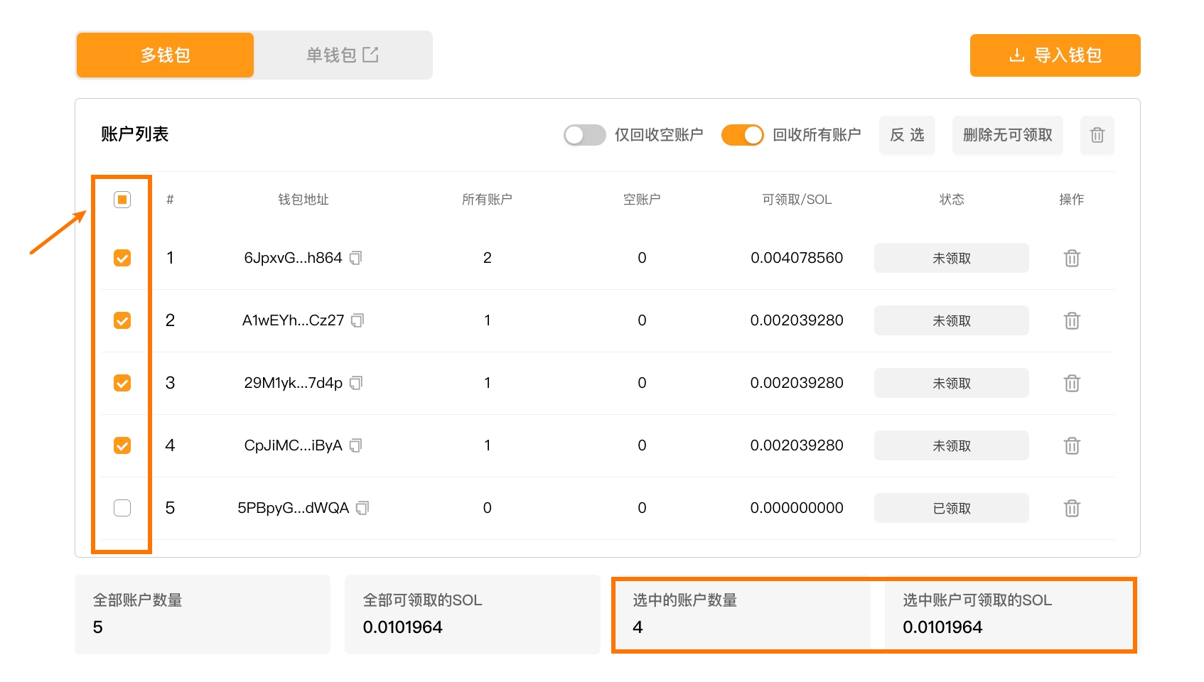Uncheck the checkbox for wallet row 2
This screenshot has height=682, width=1204.
[x=122, y=320]
